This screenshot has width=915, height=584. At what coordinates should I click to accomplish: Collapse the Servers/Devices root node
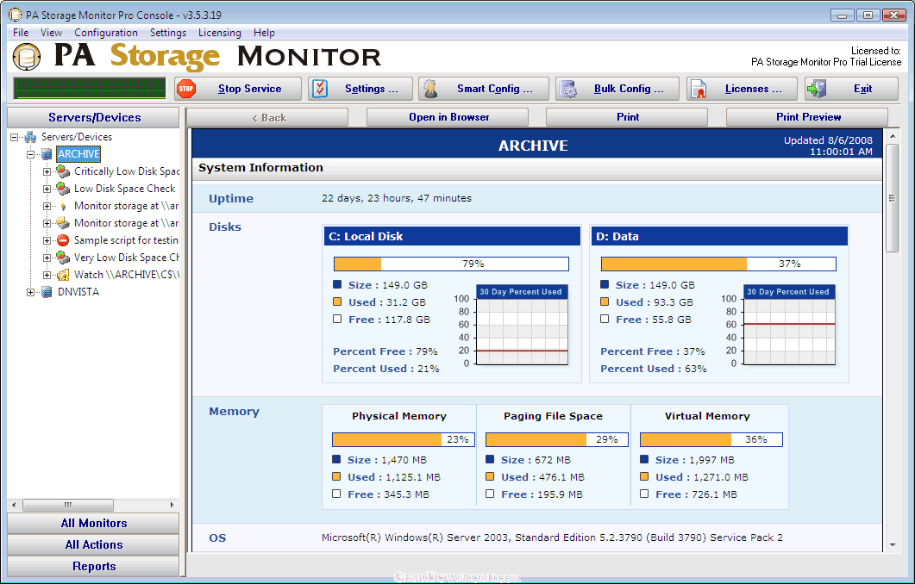pos(15,137)
